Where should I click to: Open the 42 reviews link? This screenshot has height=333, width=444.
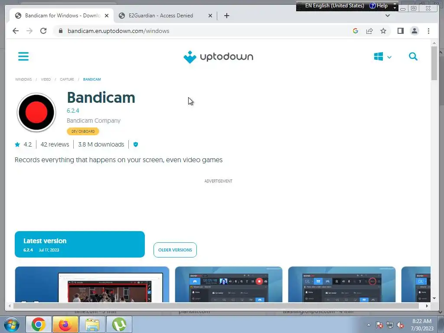click(55, 144)
